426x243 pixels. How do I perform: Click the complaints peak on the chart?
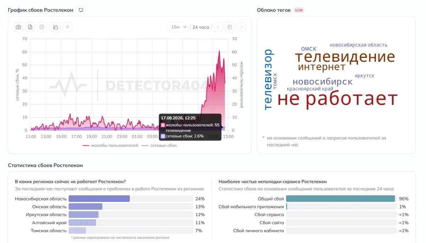point(219,51)
